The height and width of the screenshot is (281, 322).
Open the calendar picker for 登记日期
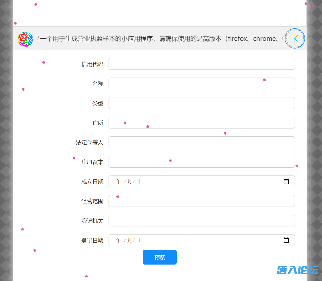click(286, 240)
